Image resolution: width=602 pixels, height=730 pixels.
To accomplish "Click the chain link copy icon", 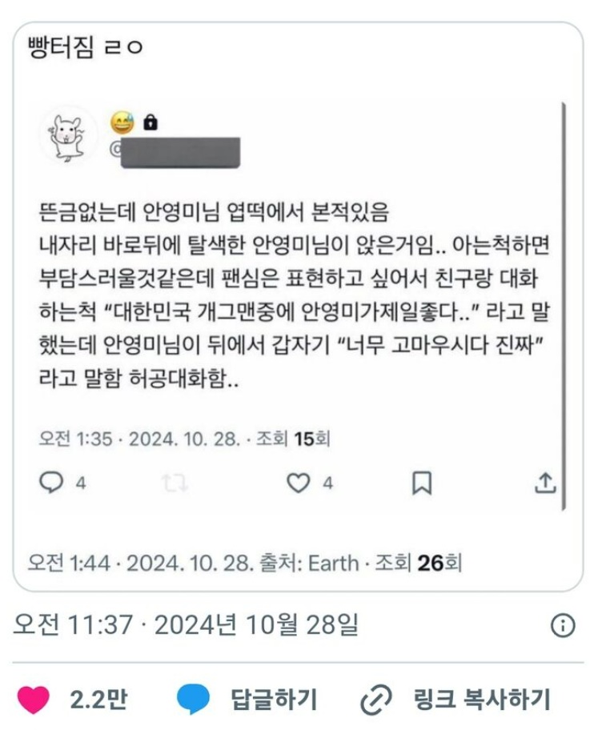I will pyautogui.click(x=376, y=700).
